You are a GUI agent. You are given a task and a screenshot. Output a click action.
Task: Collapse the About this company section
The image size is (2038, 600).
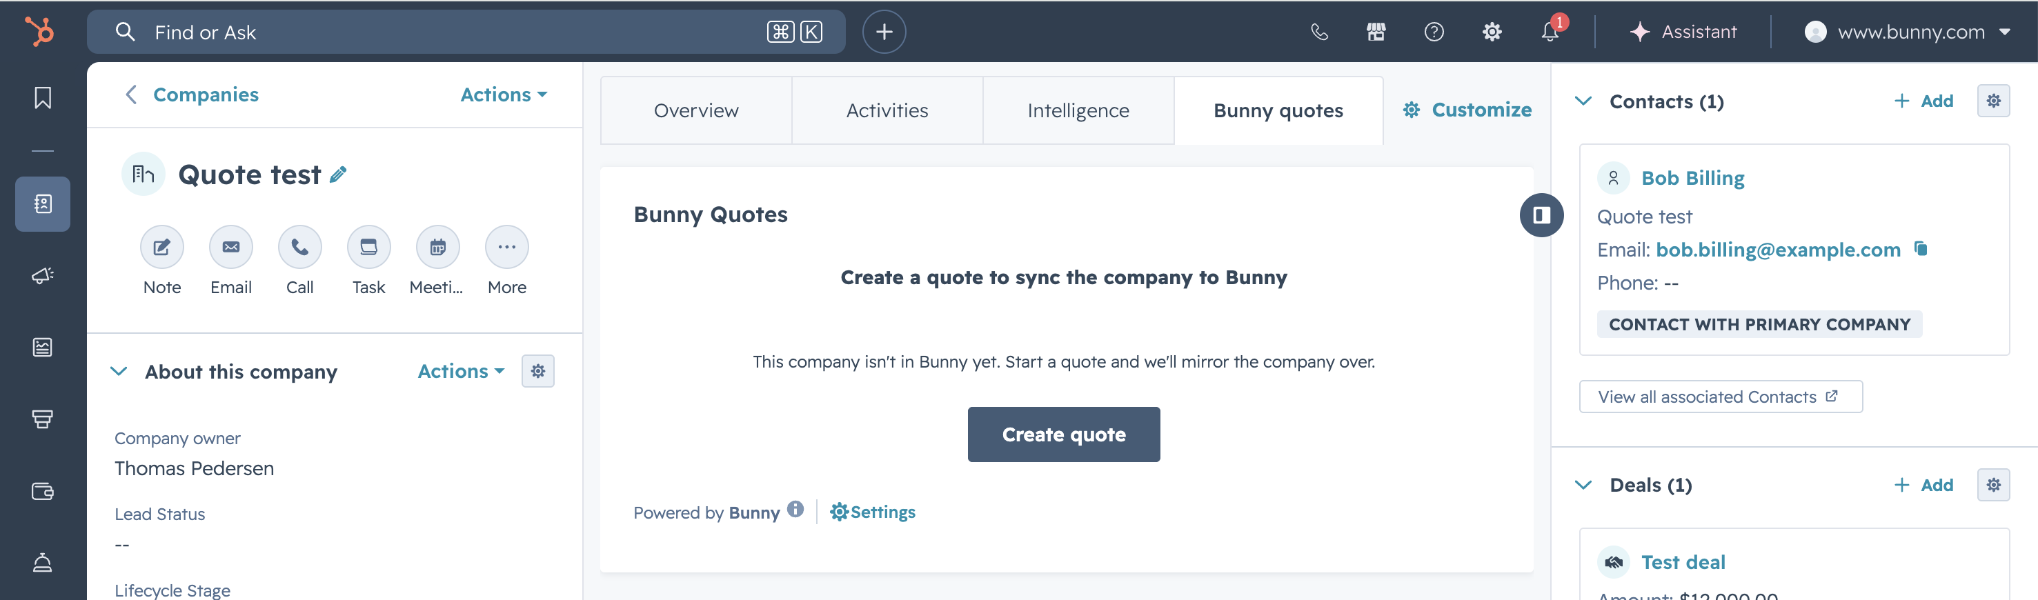119,372
